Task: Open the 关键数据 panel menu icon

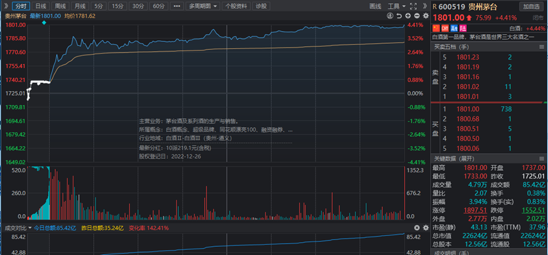Action: pos(542,159)
